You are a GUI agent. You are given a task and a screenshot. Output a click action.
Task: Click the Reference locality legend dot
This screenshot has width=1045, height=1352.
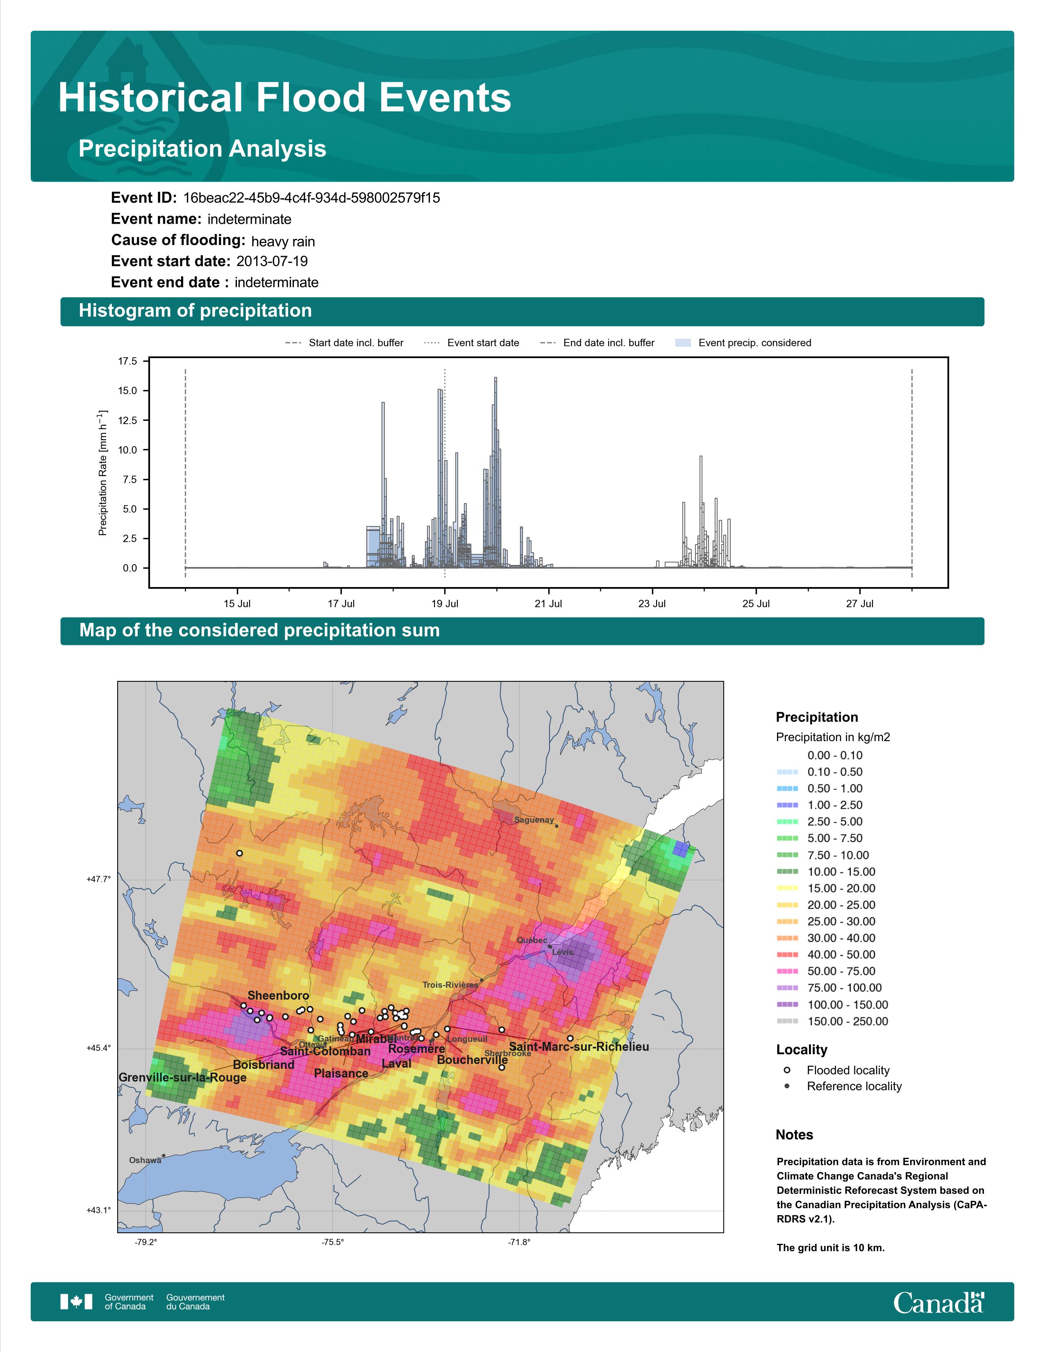coord(787,1087)
